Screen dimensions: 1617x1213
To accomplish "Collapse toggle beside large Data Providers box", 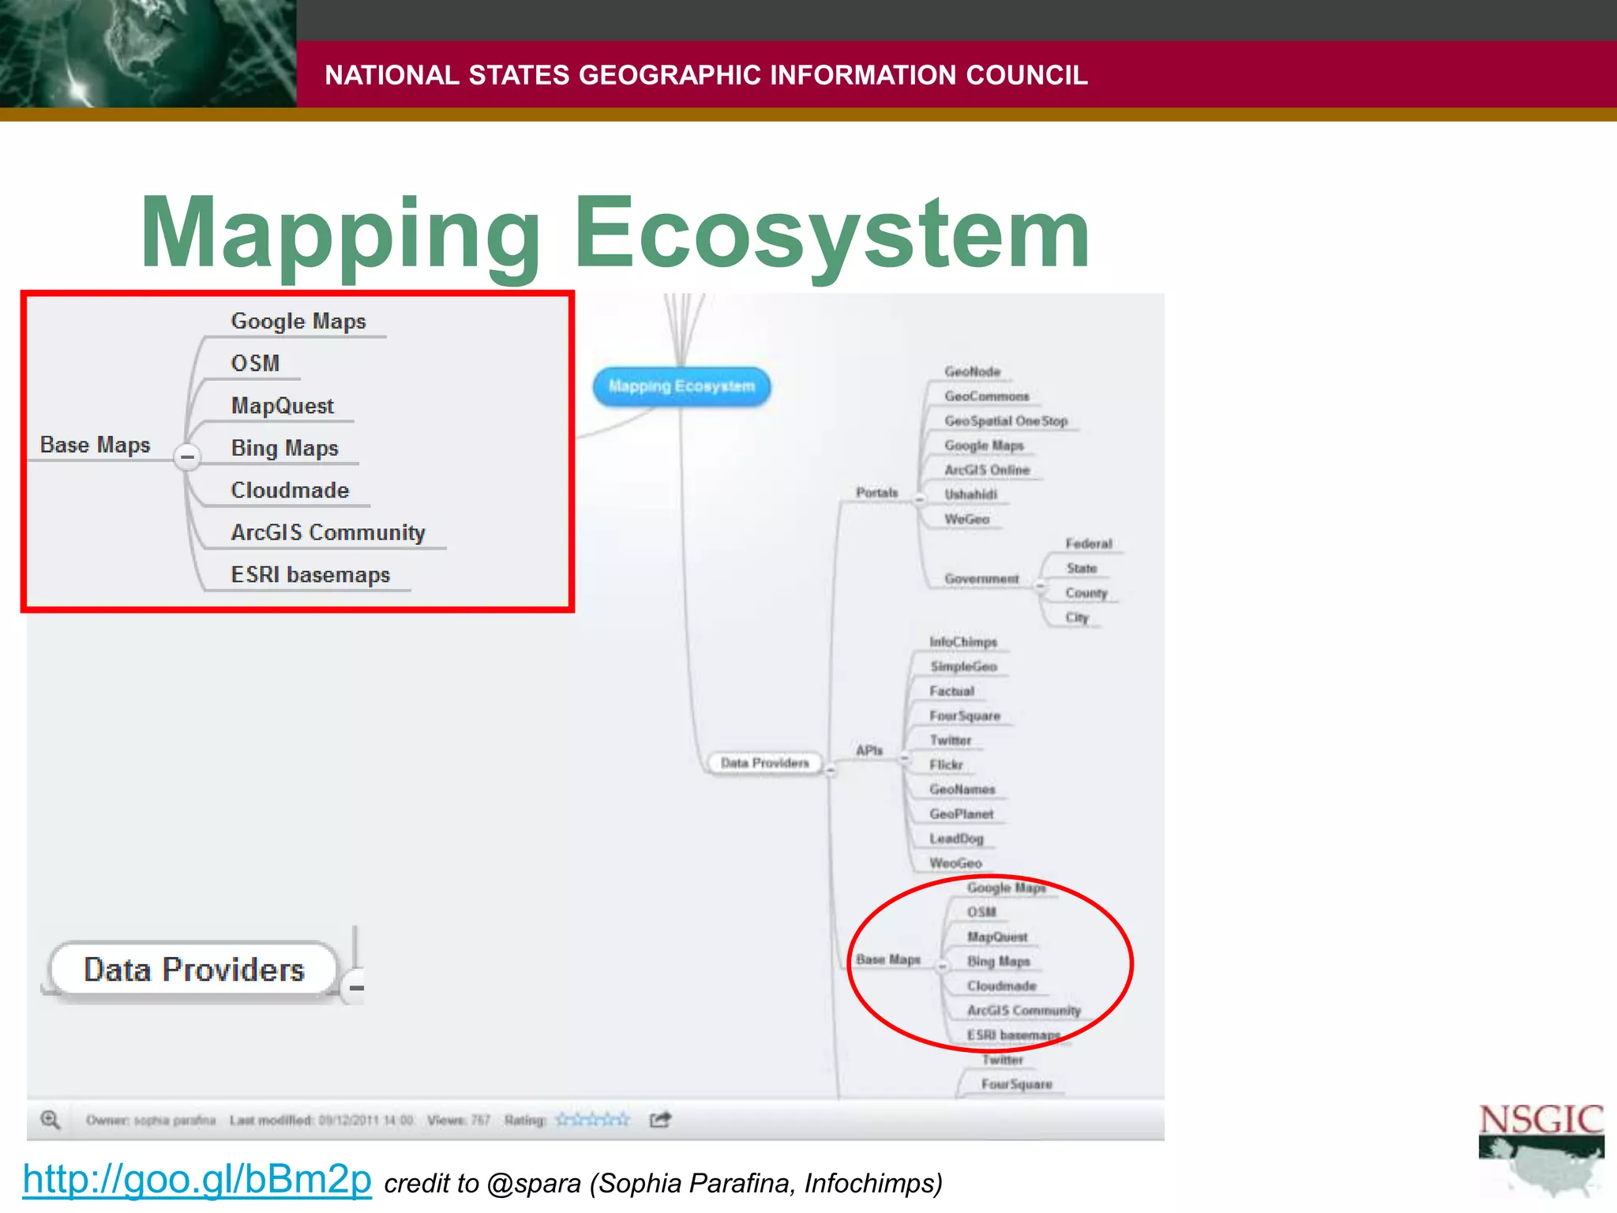I will (356, 987).
